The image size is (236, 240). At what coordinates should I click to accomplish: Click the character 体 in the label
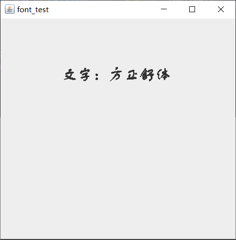163,75
